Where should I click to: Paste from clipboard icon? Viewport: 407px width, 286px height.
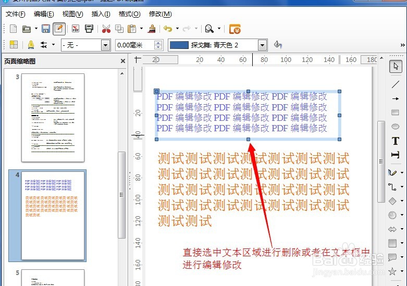point(132,29)
